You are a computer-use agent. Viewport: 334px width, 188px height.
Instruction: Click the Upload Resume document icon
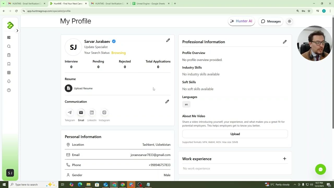[x=68, y=88]
